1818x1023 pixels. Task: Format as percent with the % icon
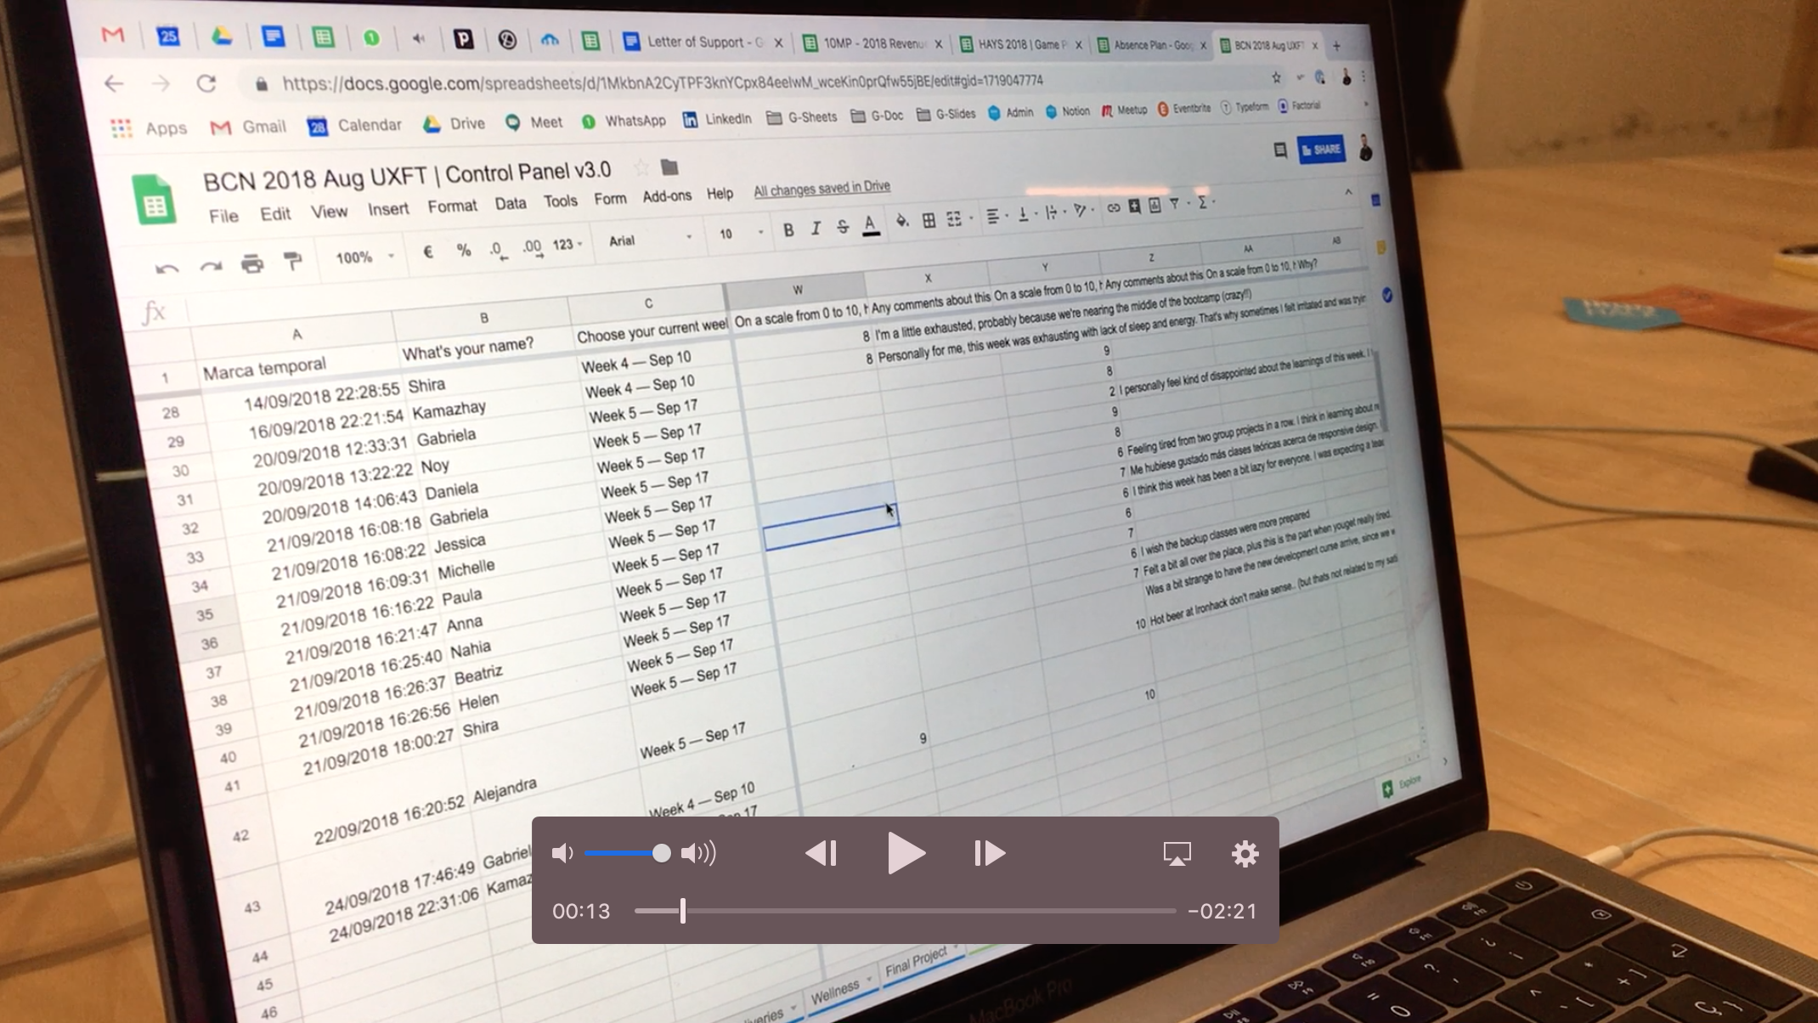coord(463,251)
